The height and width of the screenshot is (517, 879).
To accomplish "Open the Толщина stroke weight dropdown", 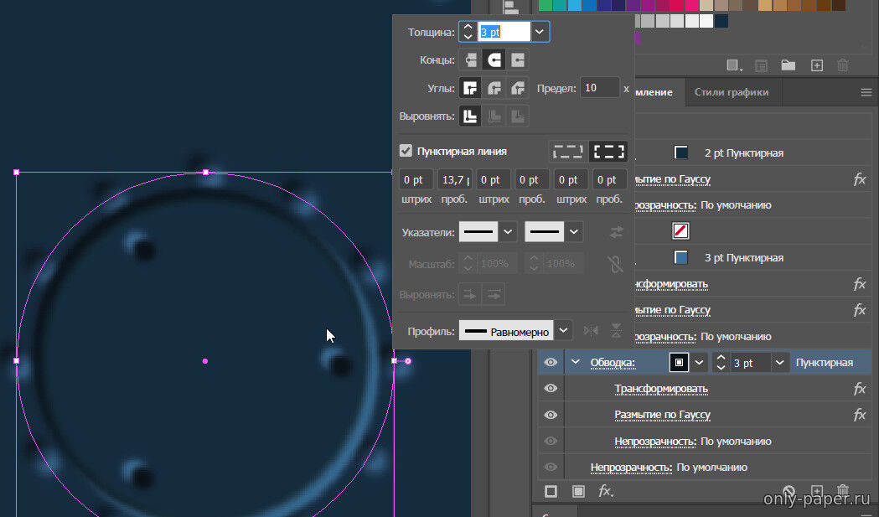I will tap(540, 33).
